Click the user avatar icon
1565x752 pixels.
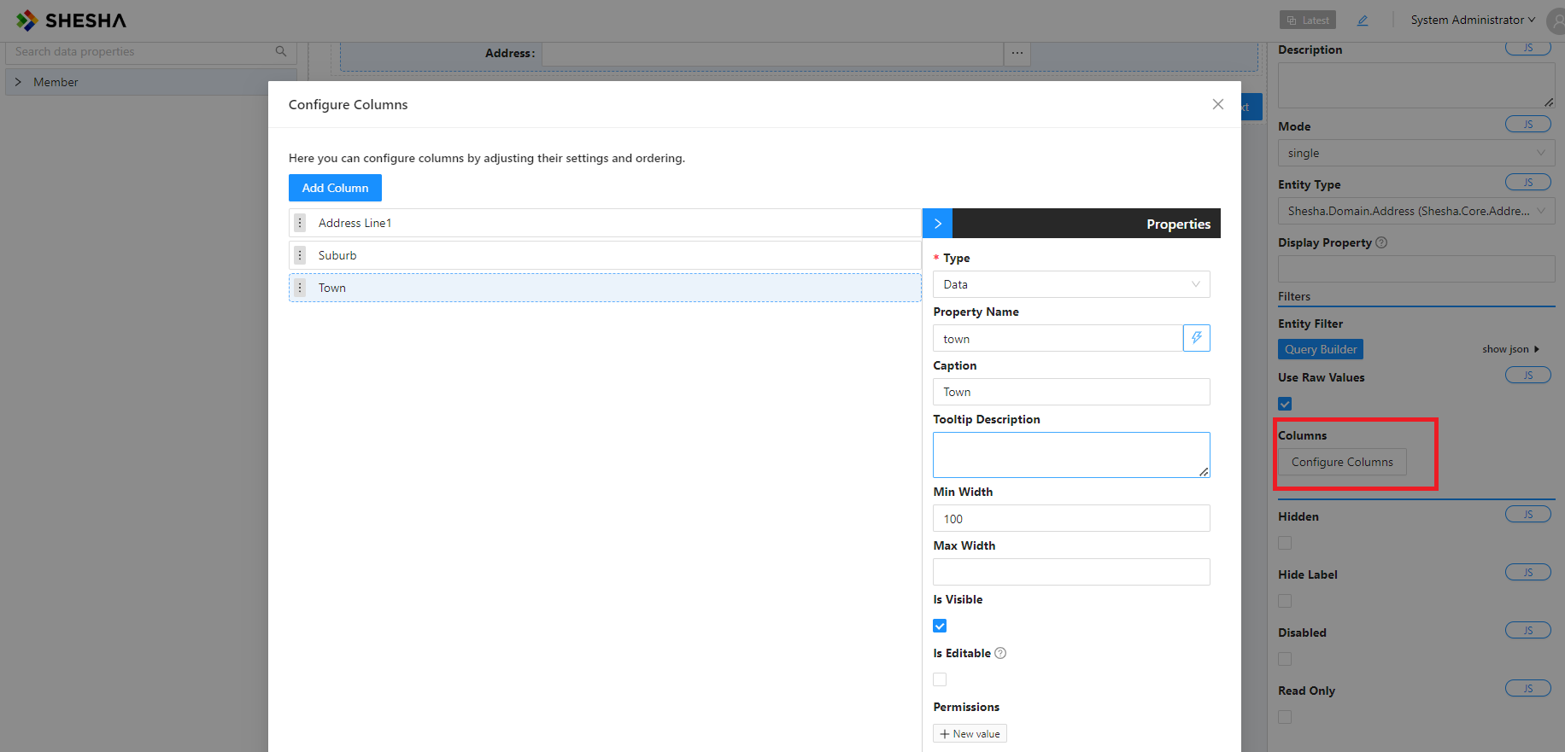click(x=1556, y=20)
